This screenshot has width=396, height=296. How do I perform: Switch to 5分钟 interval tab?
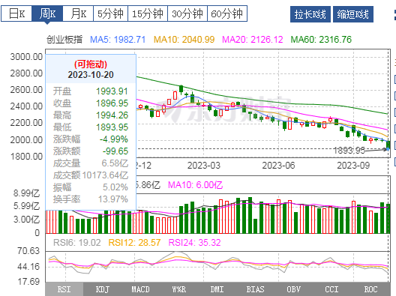(110, 13)
